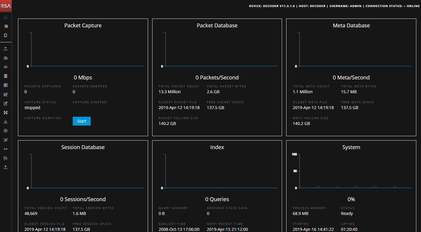
Task: Open the document page icon near the top sidebar
Action: (x=5, y=35)
